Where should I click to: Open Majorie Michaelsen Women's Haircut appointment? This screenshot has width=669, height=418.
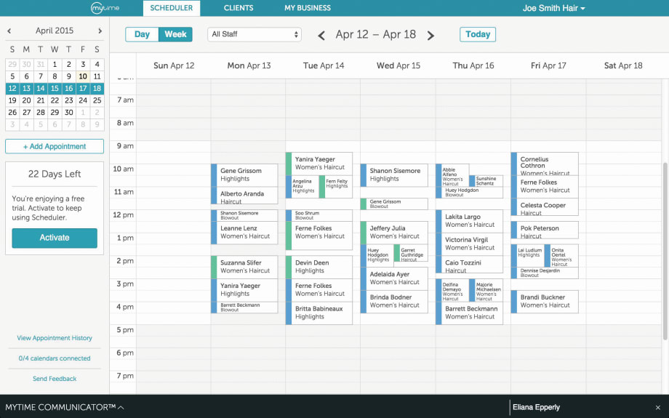[x=486, y=290]
